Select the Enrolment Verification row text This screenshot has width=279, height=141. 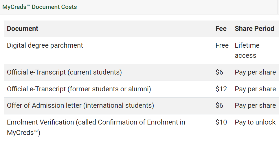pyautogui.click(x=96, y=127)
